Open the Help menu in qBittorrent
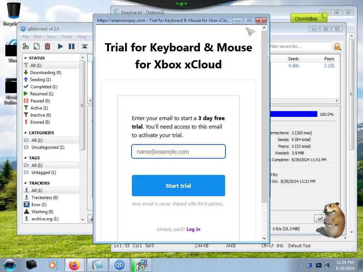Image resolution: width=363 pixels, height=272 pixels. pos(82,37)
